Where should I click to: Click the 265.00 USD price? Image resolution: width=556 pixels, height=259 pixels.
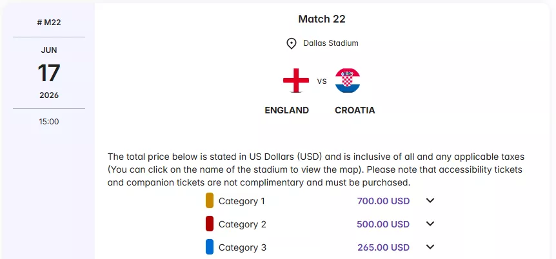pos(383,247)
